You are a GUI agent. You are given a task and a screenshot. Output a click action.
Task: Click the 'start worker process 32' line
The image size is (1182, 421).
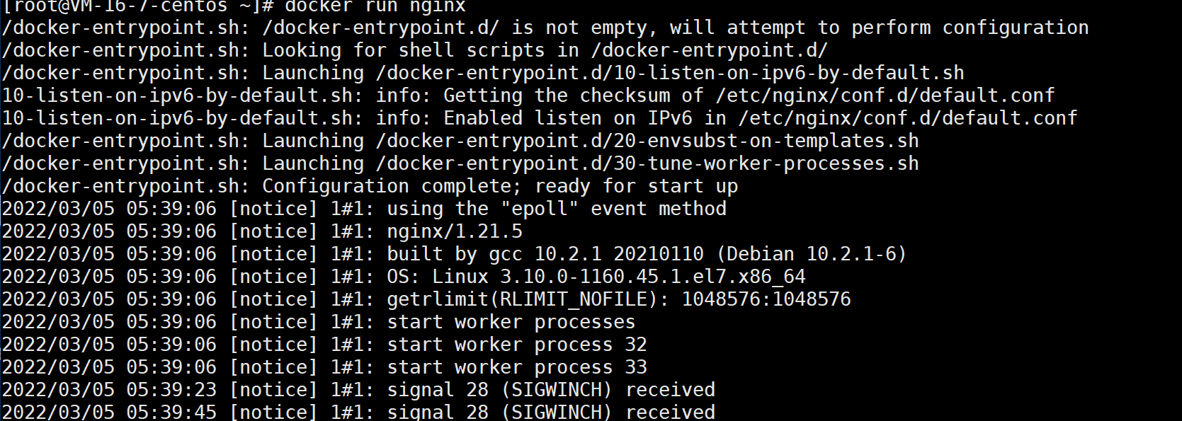tap(324, 345)
